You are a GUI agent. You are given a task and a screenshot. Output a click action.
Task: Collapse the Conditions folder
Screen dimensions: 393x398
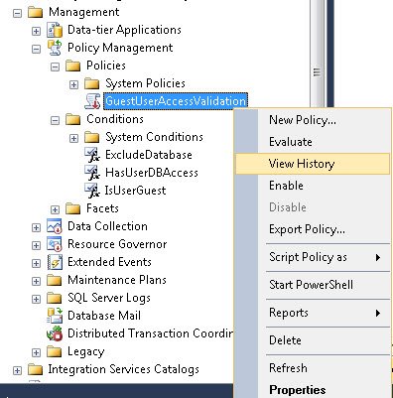pos(55,121)
